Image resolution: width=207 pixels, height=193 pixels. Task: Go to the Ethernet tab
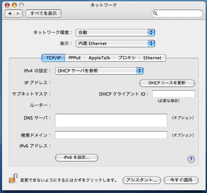click(x=152, y=58)
